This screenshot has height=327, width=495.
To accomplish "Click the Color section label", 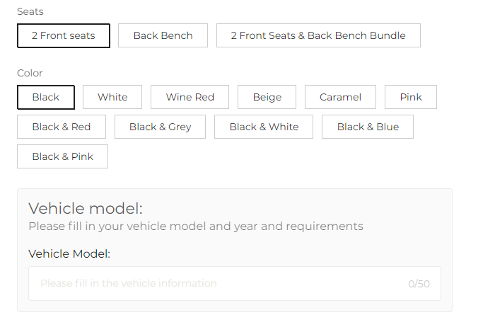I will coord(30,73).
